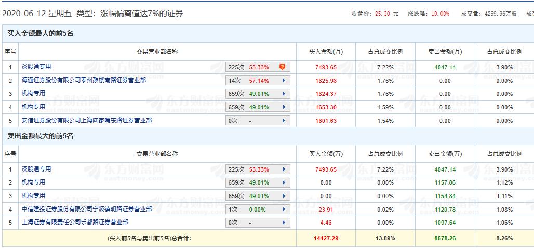Expand the arrow in 机构专用 row with 1157.86

[x=283, y=182]
